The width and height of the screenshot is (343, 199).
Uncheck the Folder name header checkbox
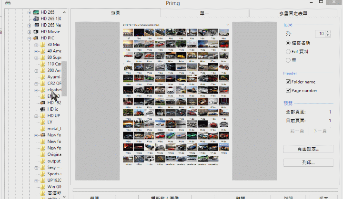[x=288, y=82]
